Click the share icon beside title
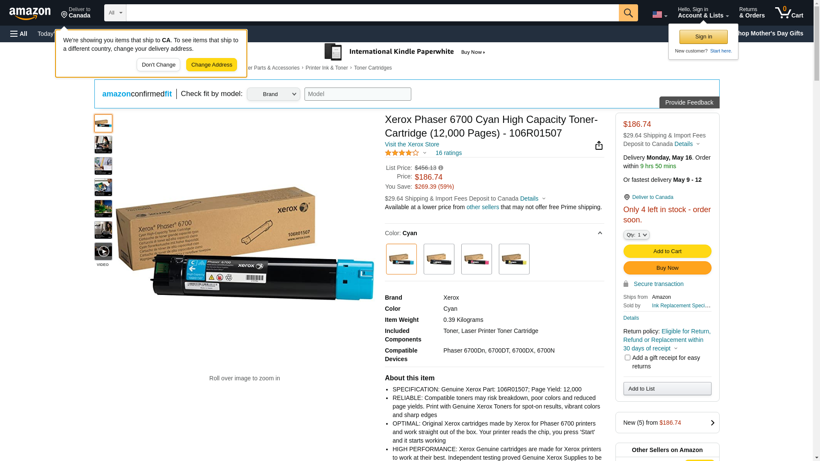The image size is (820, 461). (x=599, y=146)
